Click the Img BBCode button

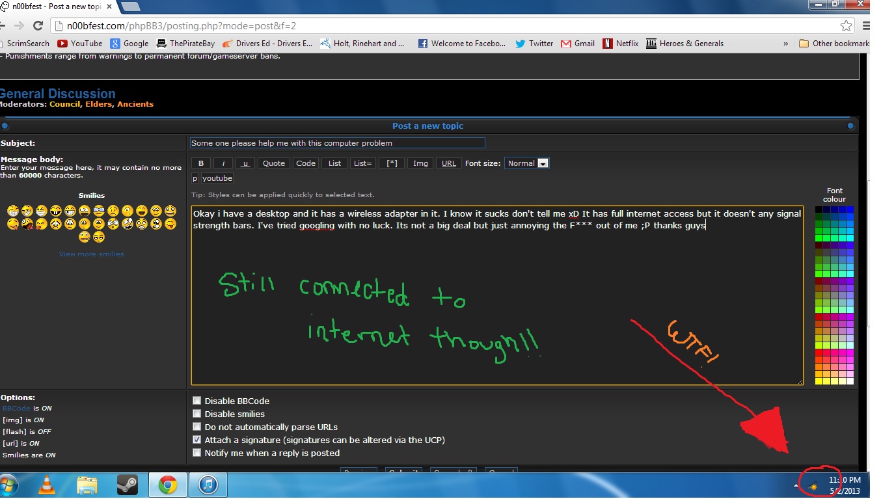click(420, 163)
